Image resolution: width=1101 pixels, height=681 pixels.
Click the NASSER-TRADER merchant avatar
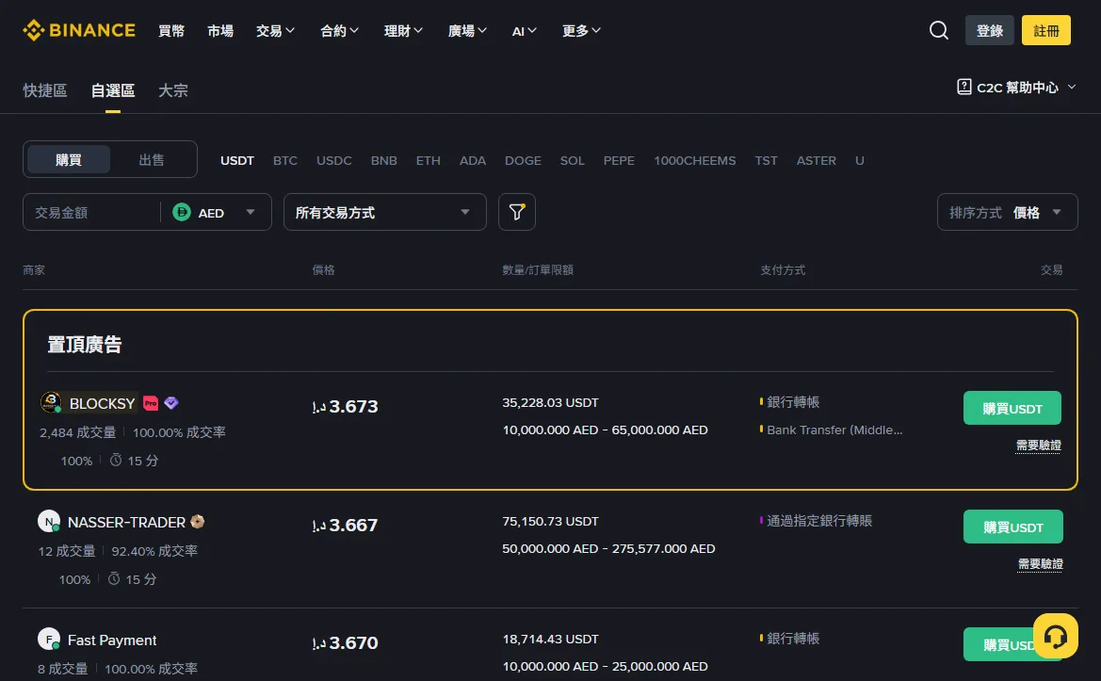(x=48, y=521)
